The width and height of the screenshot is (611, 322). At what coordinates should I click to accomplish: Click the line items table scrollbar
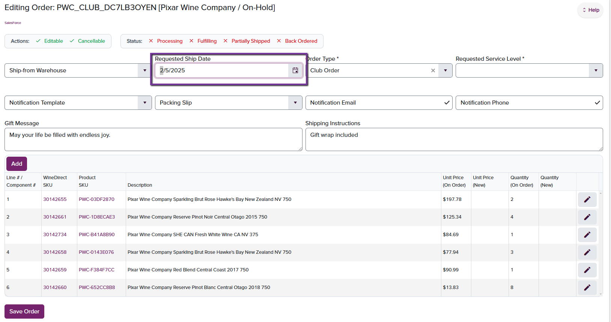coord(600,244)
